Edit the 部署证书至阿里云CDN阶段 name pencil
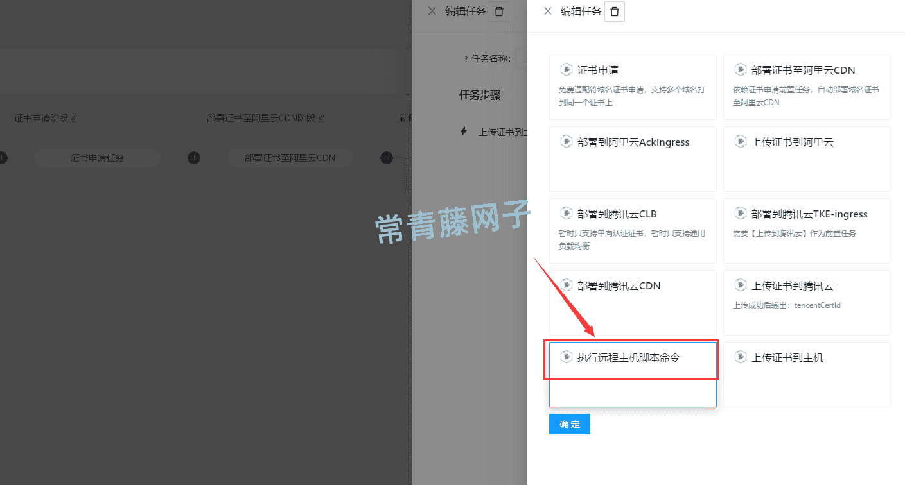 321,119
